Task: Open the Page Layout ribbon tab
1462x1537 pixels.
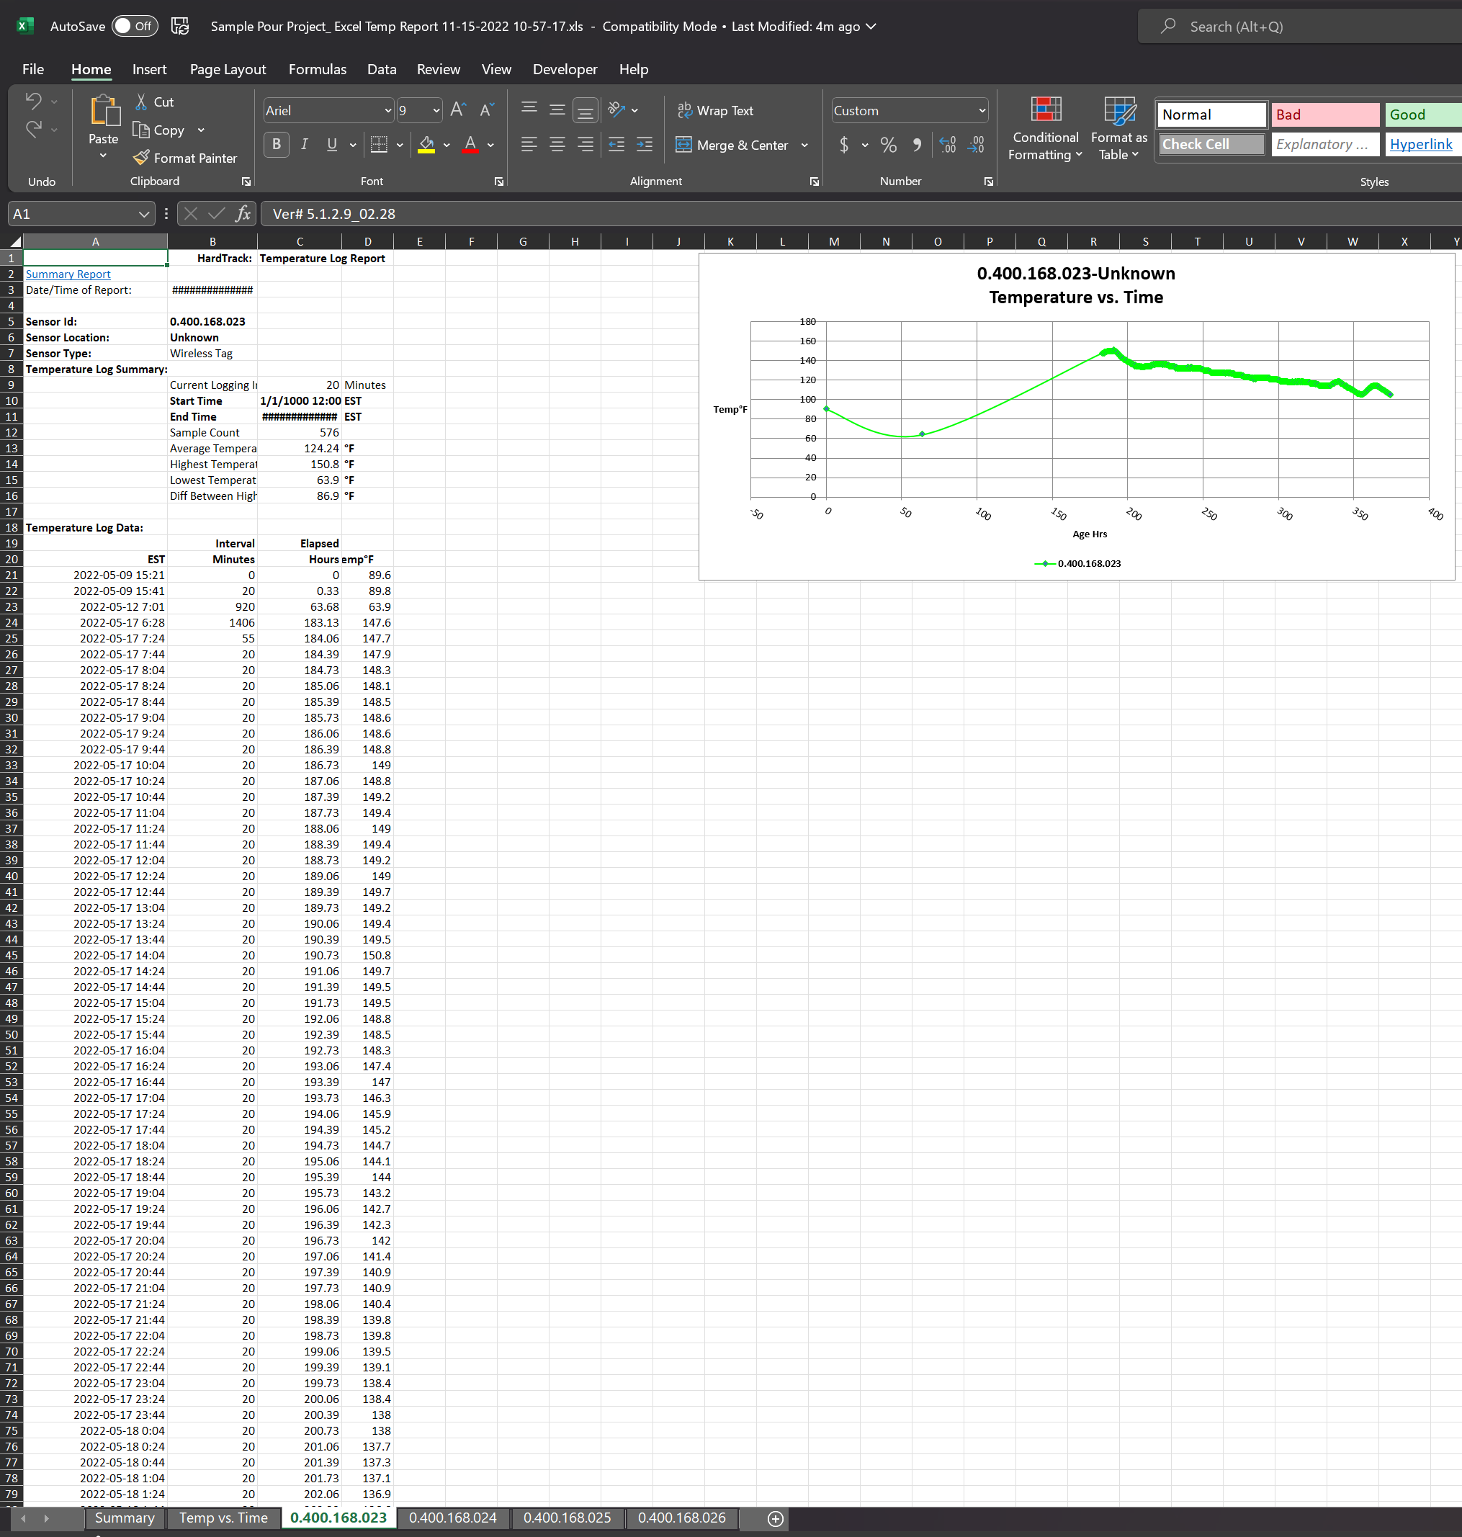Action: (x=228, y=69)
